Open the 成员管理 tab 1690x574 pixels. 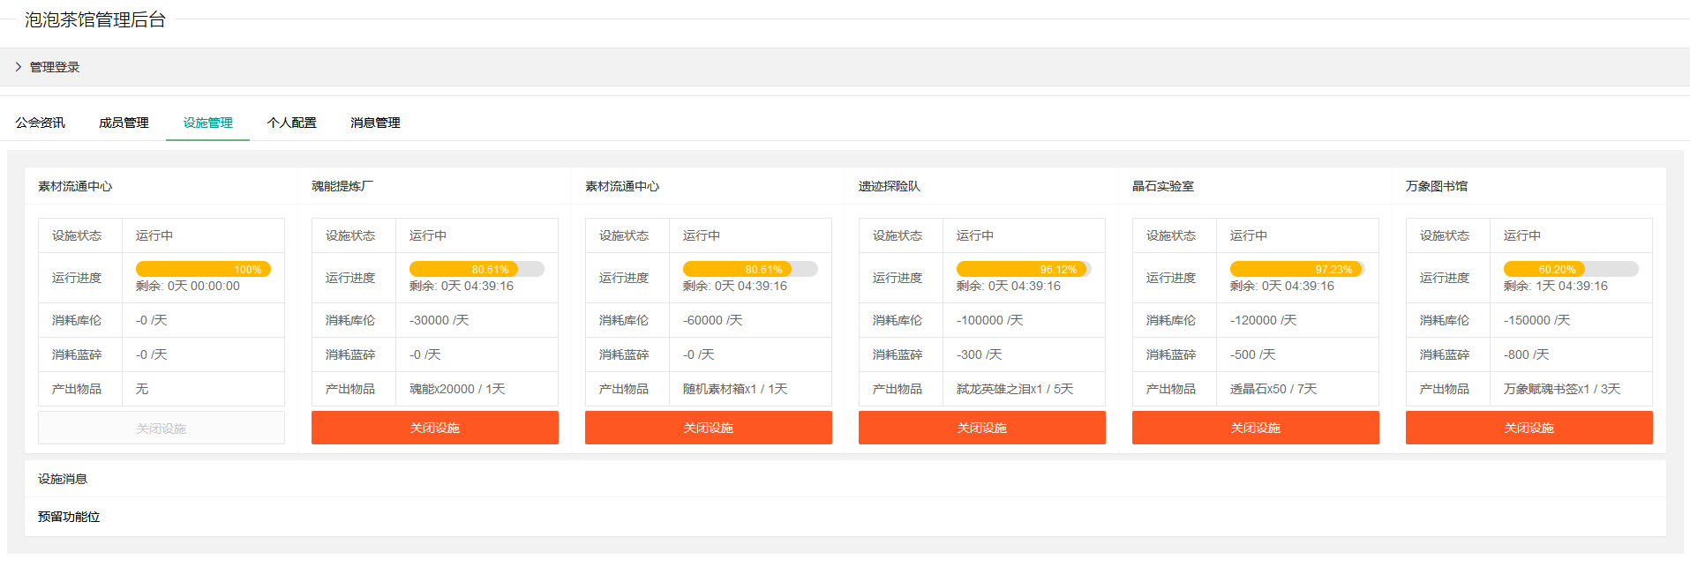click(124, 123)
